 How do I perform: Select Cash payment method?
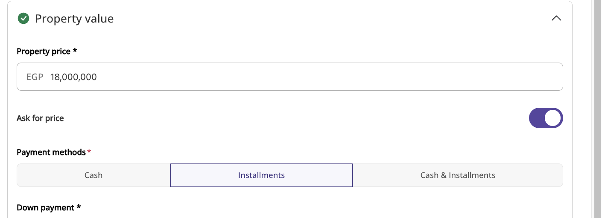click(x=94, y=175)
